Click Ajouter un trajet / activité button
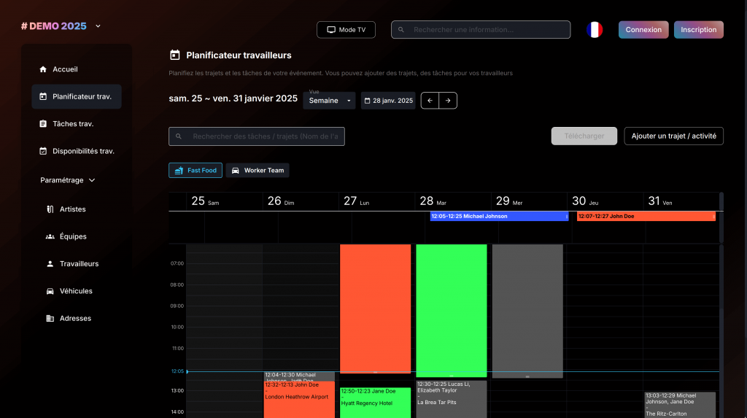 pyautogui.click(x=673, y=136)
